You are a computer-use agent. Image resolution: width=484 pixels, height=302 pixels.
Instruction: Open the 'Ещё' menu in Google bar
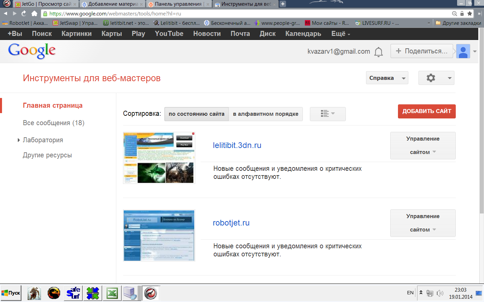[x=340, y=34]
